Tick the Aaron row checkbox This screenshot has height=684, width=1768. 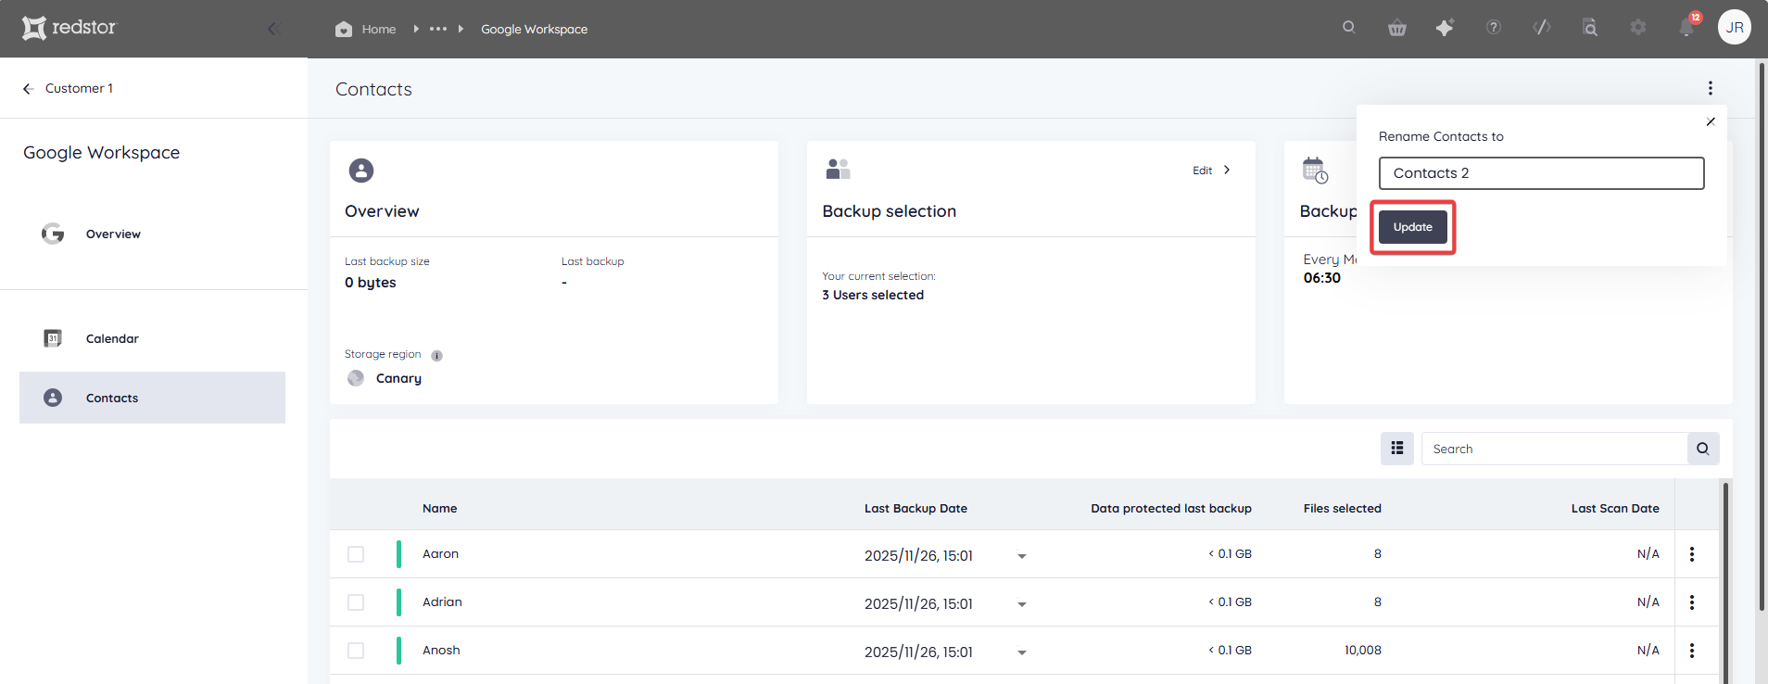(x=356, y=554)
